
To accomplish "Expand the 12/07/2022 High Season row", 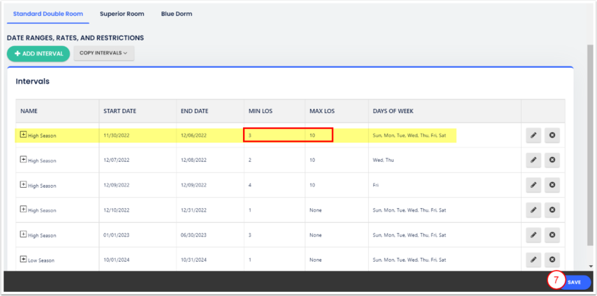I will (23, 160).
